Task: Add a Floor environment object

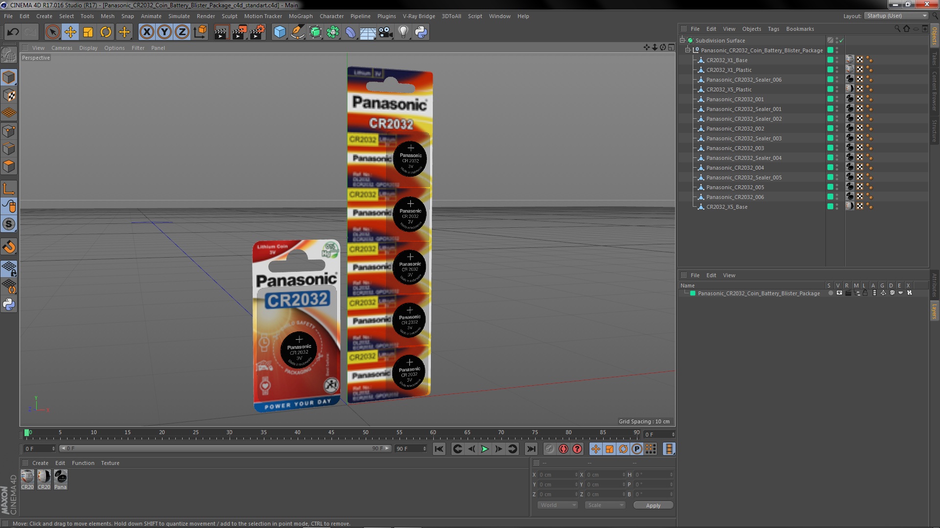Action: [x=368, y=32]
